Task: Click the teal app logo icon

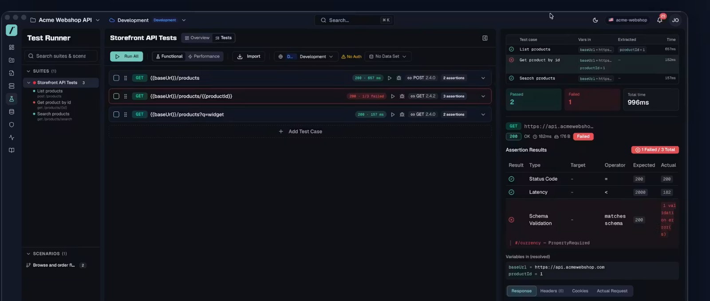Action: pyautogui.click(x=12, y=30)
